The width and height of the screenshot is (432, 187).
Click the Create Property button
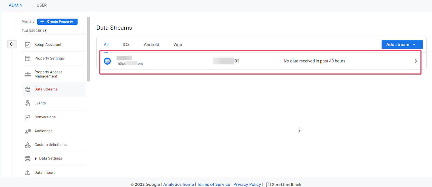tap(57, 22)
